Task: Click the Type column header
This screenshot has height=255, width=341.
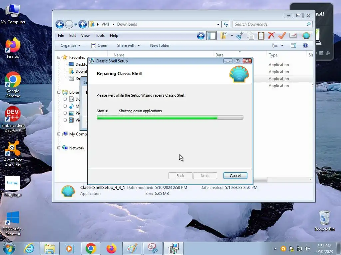Action: pos(286,55)
